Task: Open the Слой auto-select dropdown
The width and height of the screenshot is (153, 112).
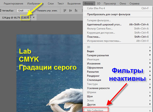Action: coord(23,10)
